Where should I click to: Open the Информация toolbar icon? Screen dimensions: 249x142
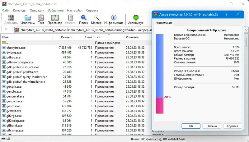coord(114,18)
